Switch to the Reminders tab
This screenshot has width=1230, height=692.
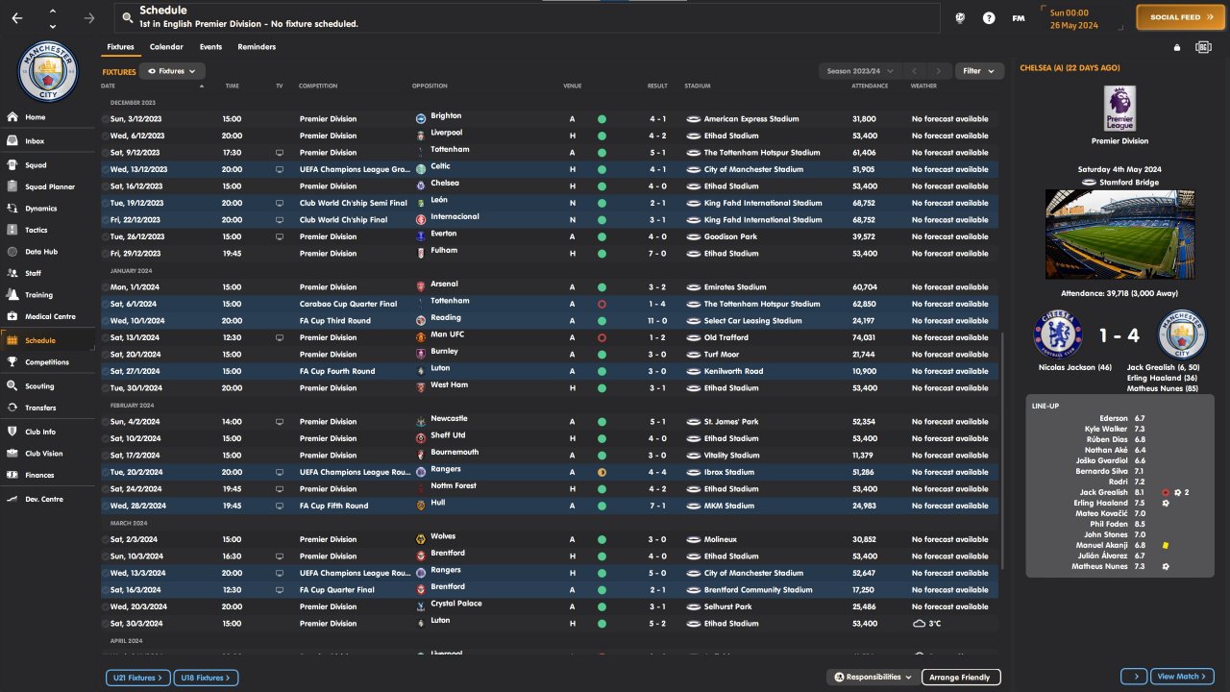[257, 47]
